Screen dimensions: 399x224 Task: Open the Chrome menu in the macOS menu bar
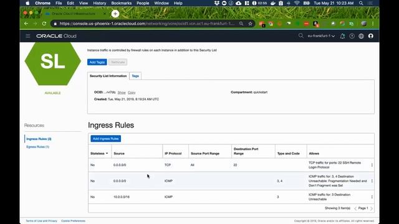click(x=42, y=3)
